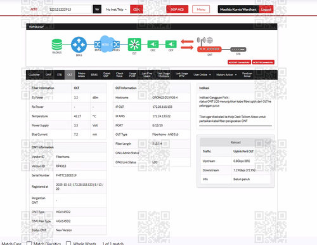Click the blue BRAS router icon
The height and width of the screenshot is (245, 317).
point(79,44)
